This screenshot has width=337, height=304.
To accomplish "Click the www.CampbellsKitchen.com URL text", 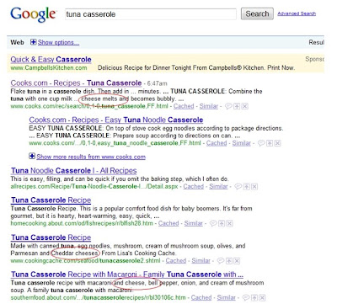I will point(49,67).
